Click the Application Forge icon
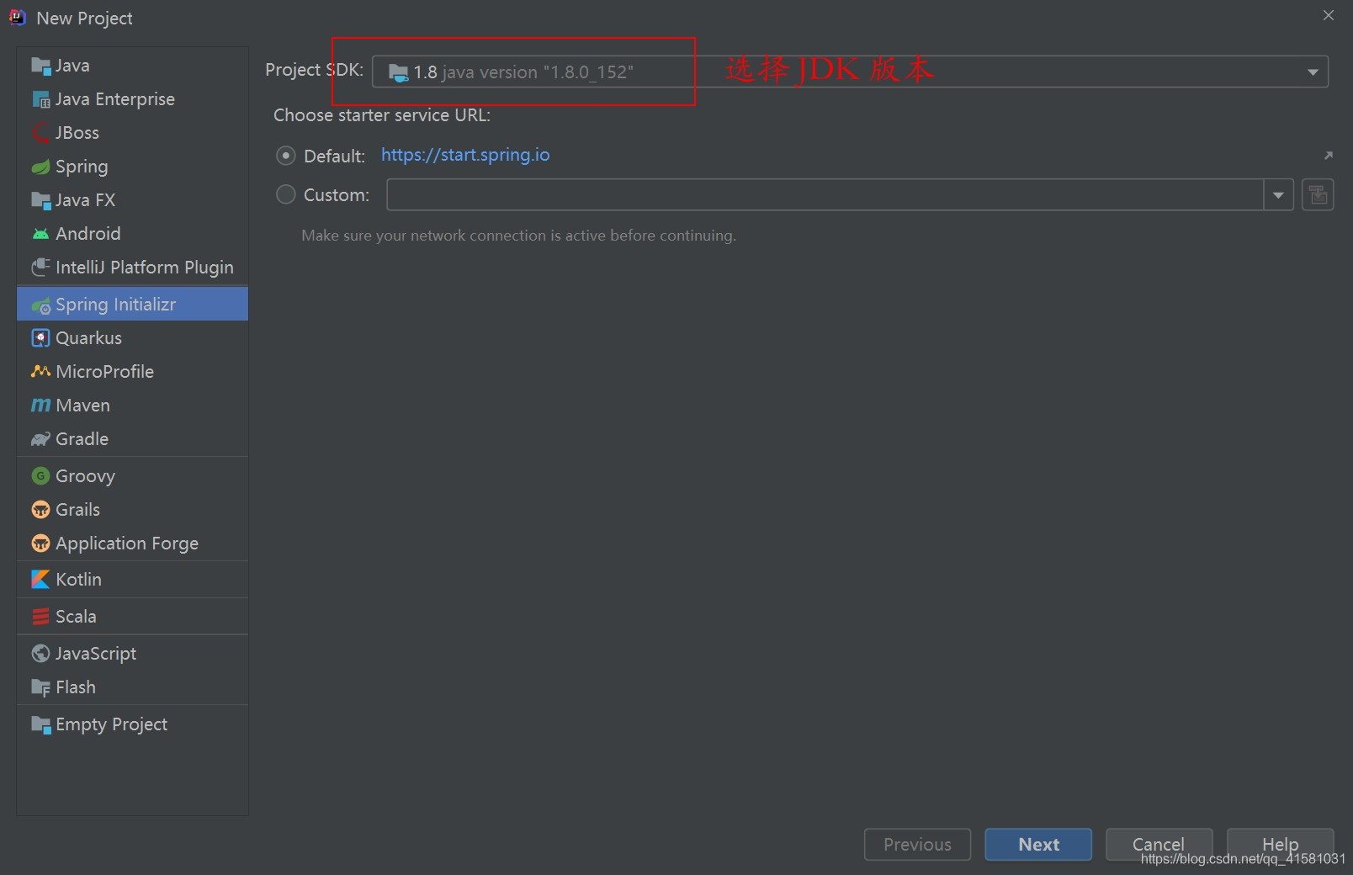1353x875 pixels. click(x=40, y=544)
